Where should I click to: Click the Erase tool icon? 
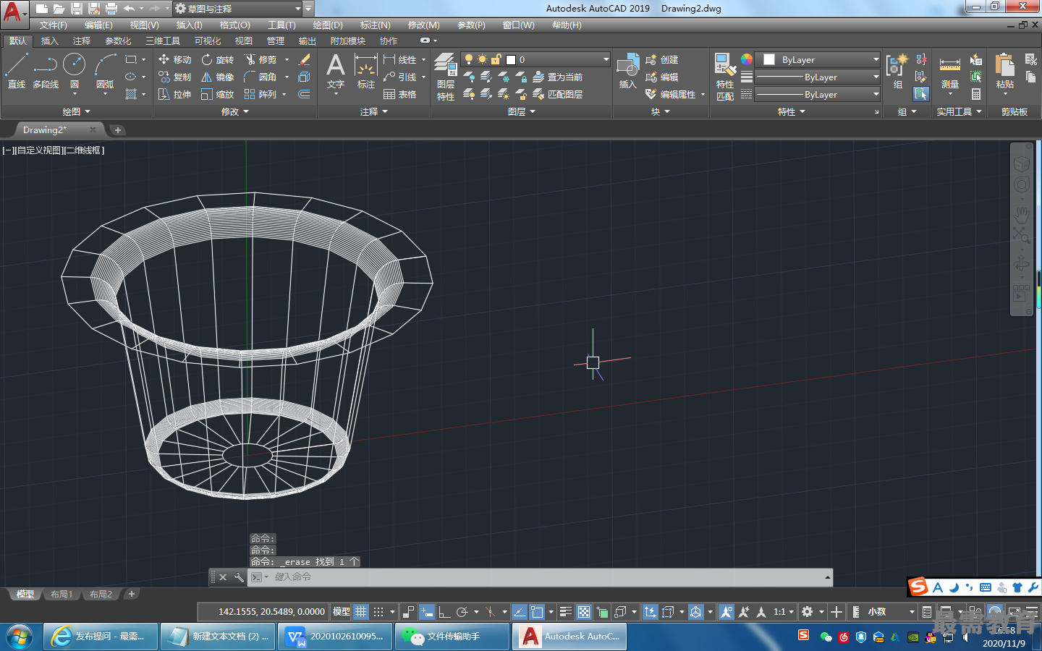click(x=305, y=59)
